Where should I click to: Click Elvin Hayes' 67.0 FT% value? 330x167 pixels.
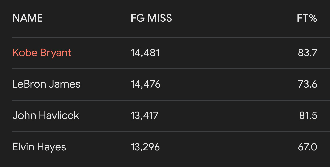[307, 147]
